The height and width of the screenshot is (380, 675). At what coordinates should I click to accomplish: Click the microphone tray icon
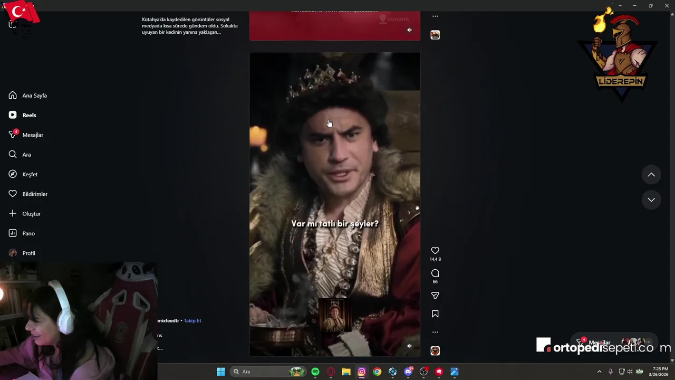(611, 372)
